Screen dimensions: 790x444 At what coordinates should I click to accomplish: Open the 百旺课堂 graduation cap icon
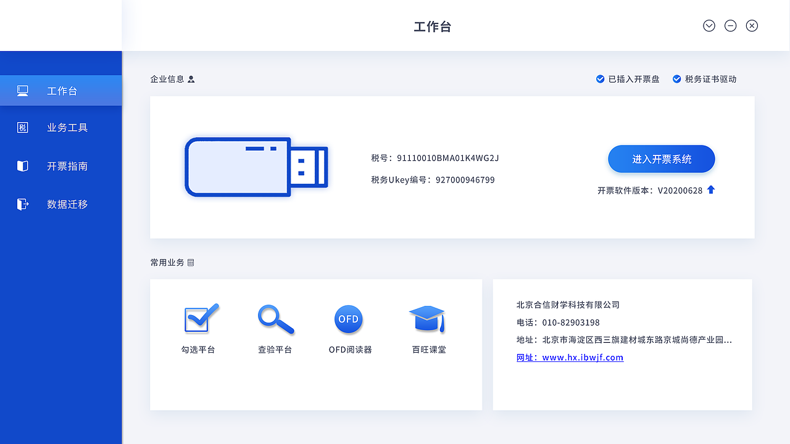pos(427,318)
